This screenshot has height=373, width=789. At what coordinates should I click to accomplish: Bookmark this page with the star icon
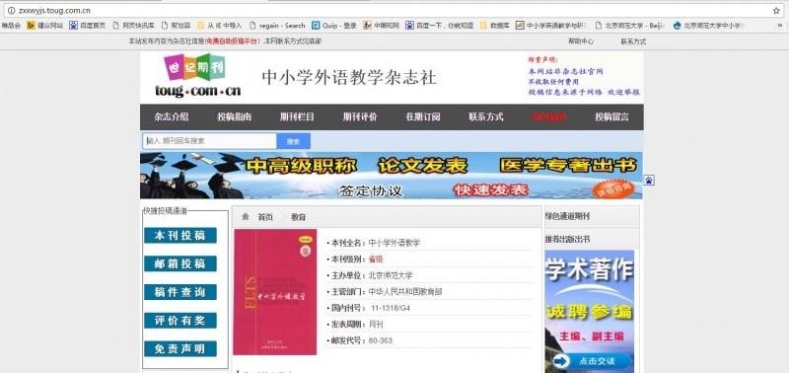pyautogui.click(x=776, y=11)
